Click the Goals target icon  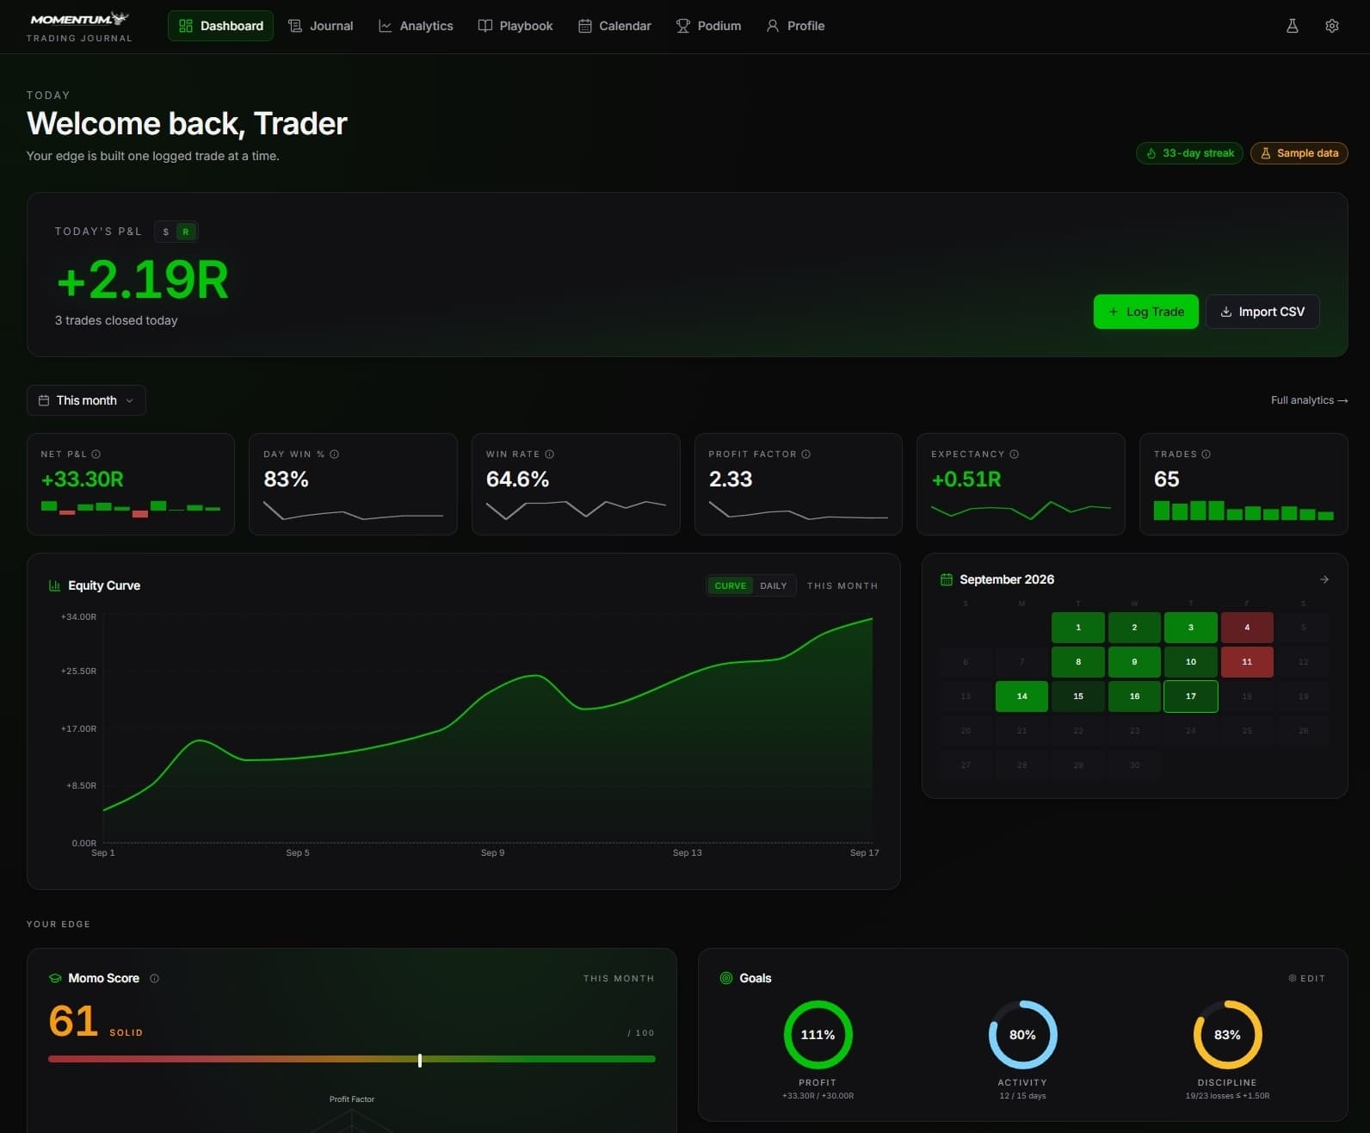pyautogui.click(x=726, y=978)
